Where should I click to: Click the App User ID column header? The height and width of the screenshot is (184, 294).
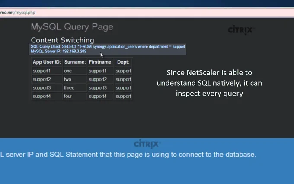tap(47, 62)
